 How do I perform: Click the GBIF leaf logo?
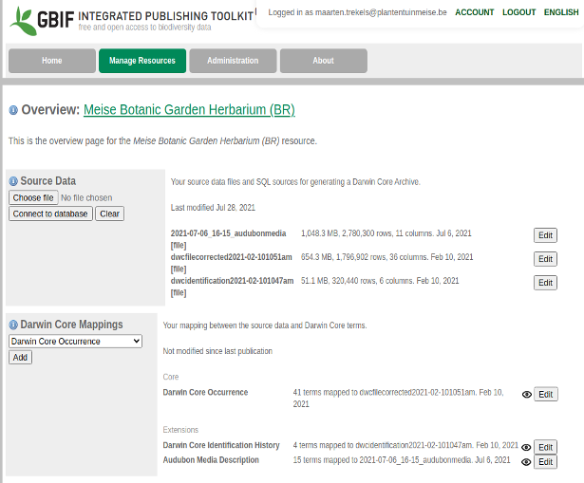click(x=23, y=21)
